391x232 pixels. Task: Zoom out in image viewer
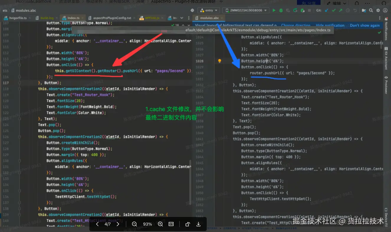point(134,224)
